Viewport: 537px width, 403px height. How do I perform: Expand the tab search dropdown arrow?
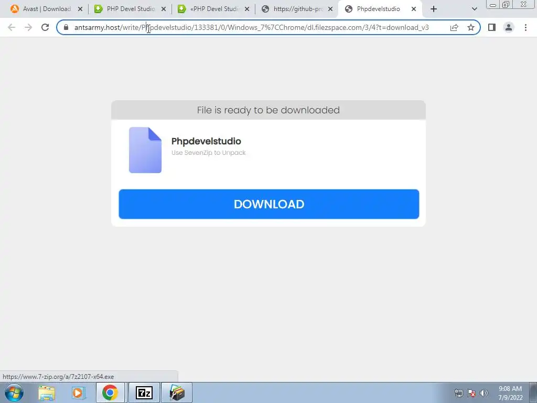[474, 9]
